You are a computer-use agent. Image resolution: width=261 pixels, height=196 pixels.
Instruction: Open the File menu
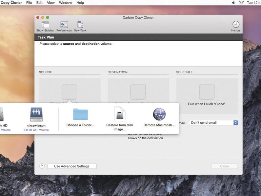[x=29, y=3]
